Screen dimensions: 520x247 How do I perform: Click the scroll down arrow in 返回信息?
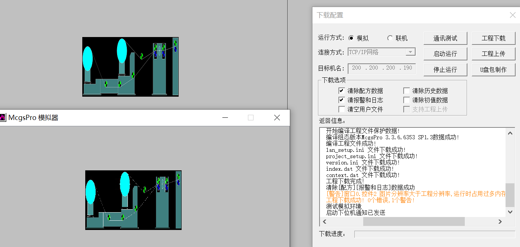click(510, 212)
